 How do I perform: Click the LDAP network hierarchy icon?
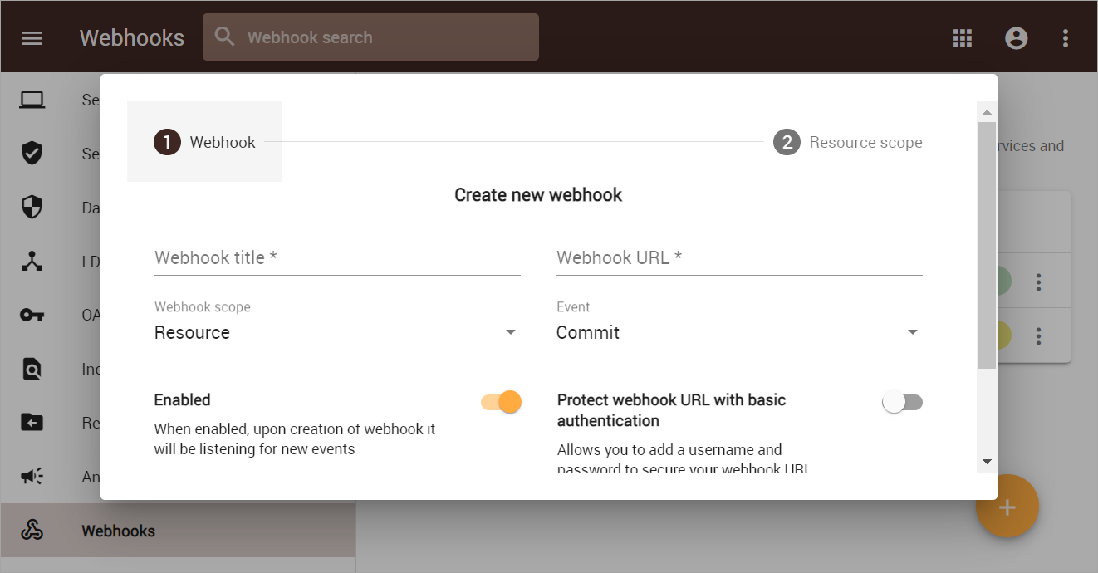[32, 262]
